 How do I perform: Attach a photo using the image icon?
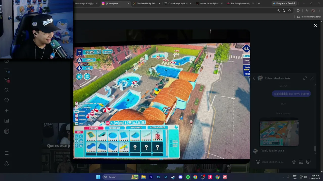point(301,162)
